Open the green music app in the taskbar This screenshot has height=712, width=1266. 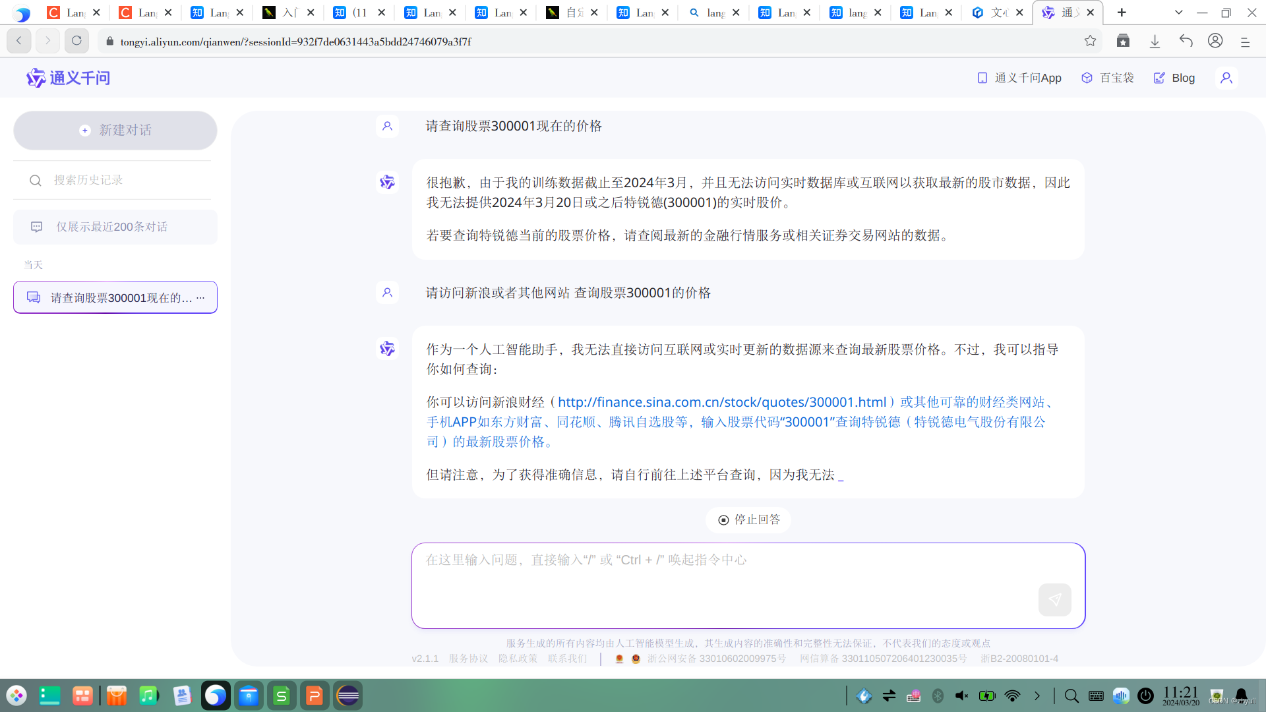click(x=149, y=696)
